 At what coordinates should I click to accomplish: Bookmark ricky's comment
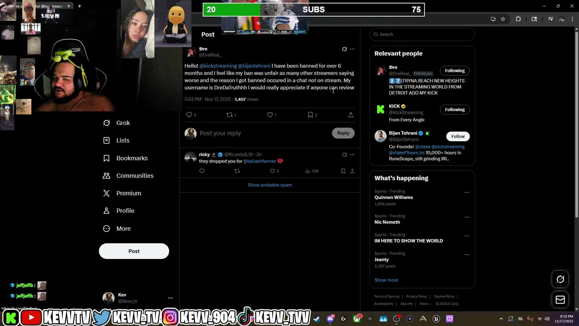coord(343,171)
